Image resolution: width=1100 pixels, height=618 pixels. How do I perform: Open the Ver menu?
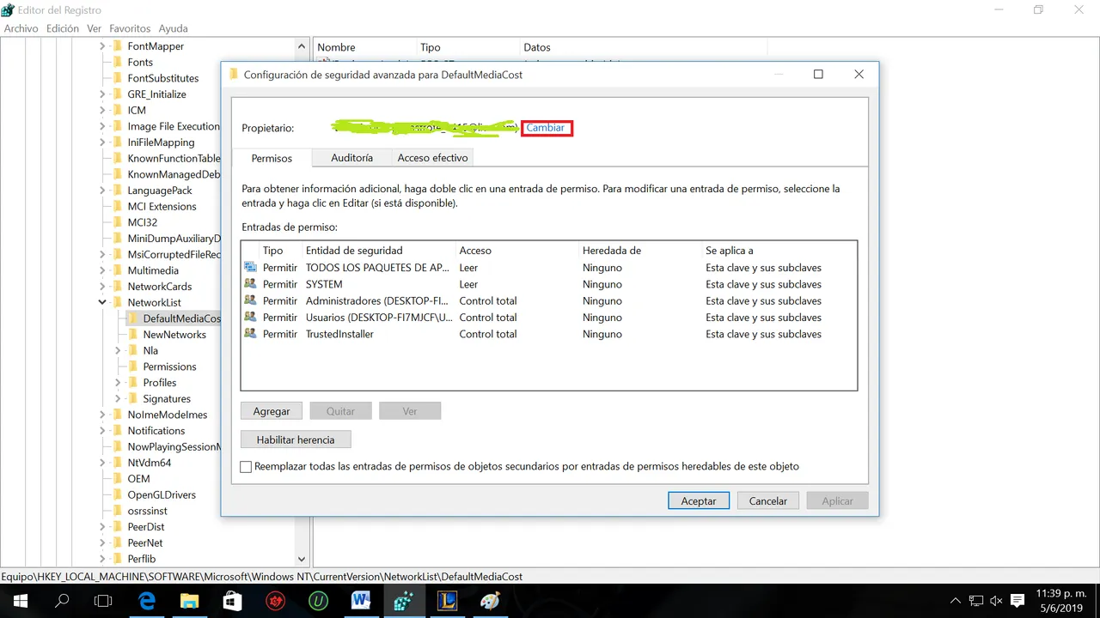tap(95, 28)
